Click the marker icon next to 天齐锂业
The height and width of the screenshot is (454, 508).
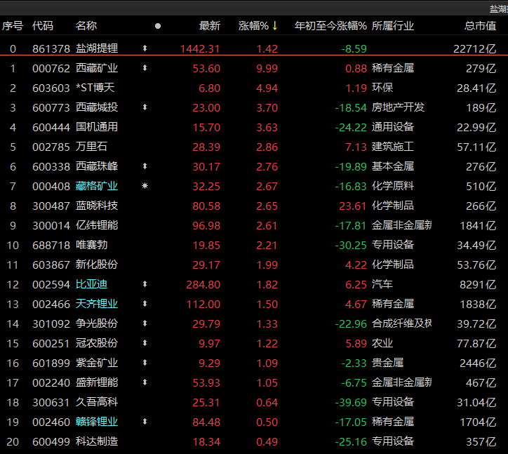145,304
